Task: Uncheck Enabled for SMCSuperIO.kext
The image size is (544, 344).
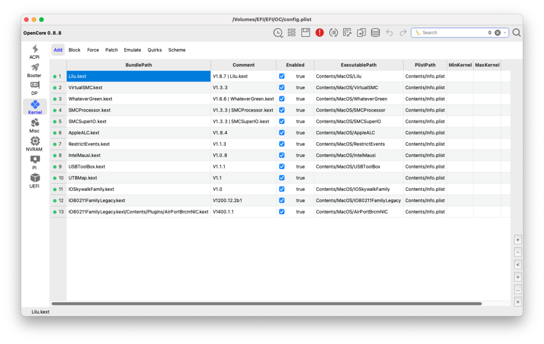Action: tap(282, 121)
